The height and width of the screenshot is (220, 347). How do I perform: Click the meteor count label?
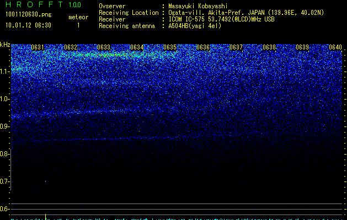click(x=78, y=17)
